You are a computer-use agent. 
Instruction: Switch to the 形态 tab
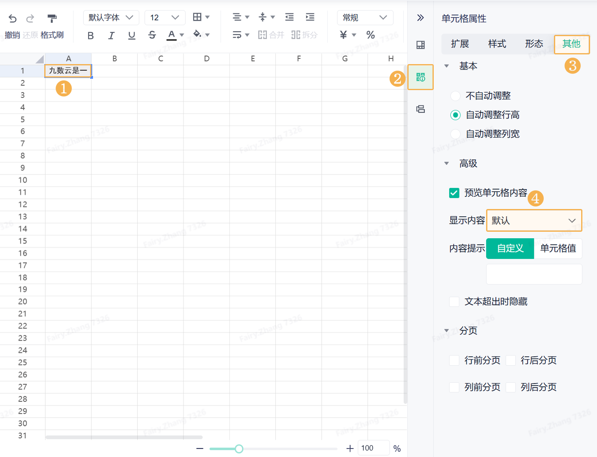click(x=534, y=44)
